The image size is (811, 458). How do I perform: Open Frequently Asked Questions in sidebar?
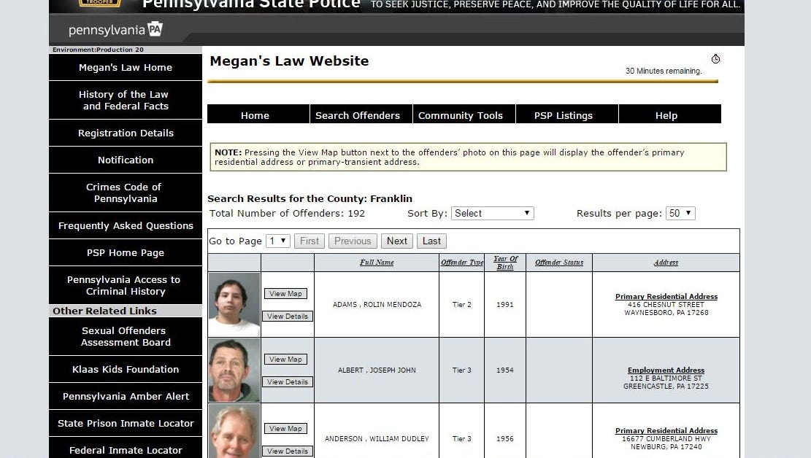pyautogui.click(x=126, y=226)
